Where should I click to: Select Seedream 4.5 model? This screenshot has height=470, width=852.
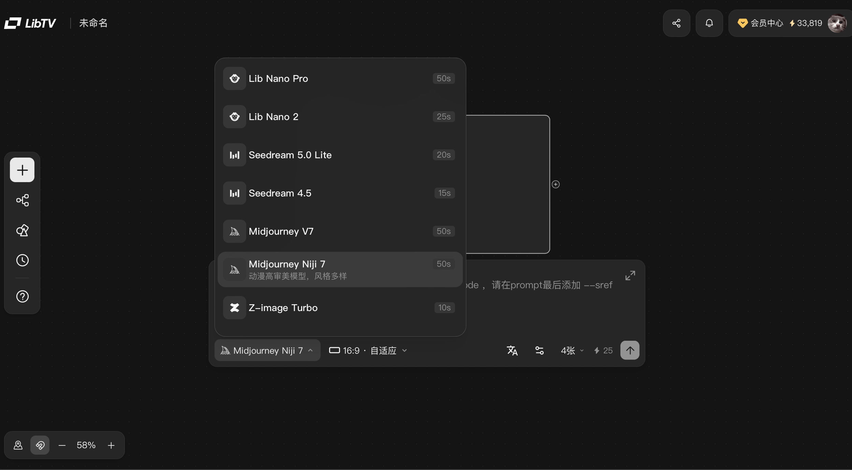[340, 193]
